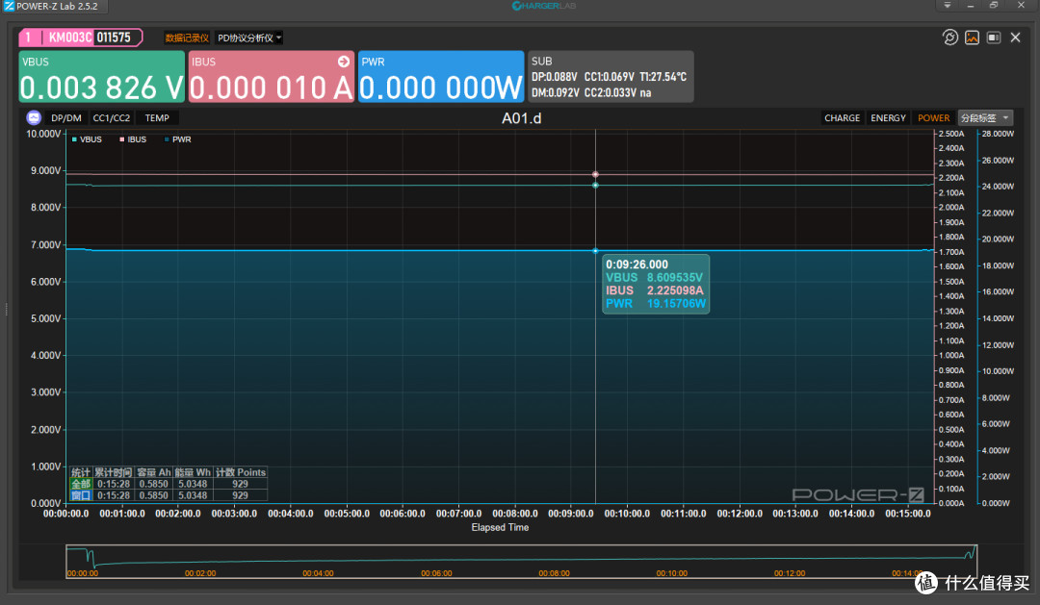
Task: Click the POWER-Z logo in the title bar
Action: (10, 6)
